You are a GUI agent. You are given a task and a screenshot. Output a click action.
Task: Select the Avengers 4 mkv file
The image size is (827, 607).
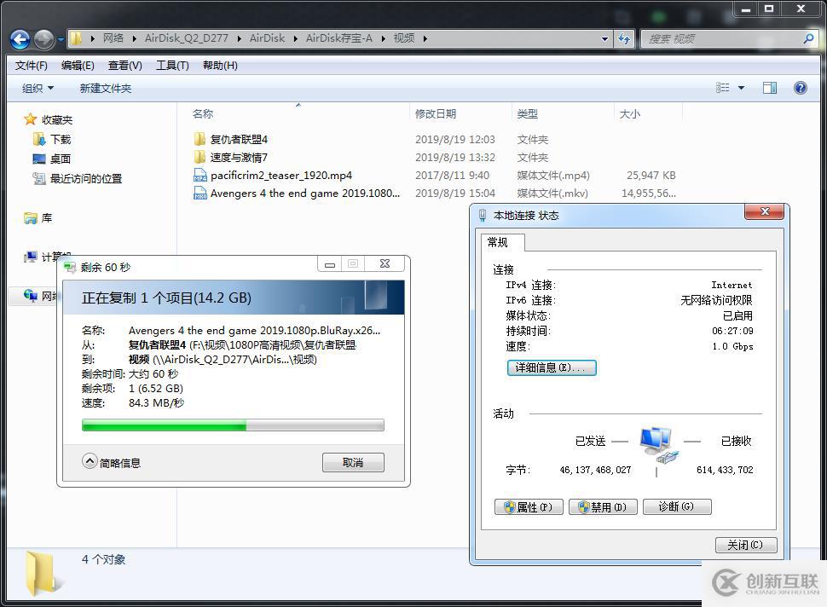(x=305, y=193)
